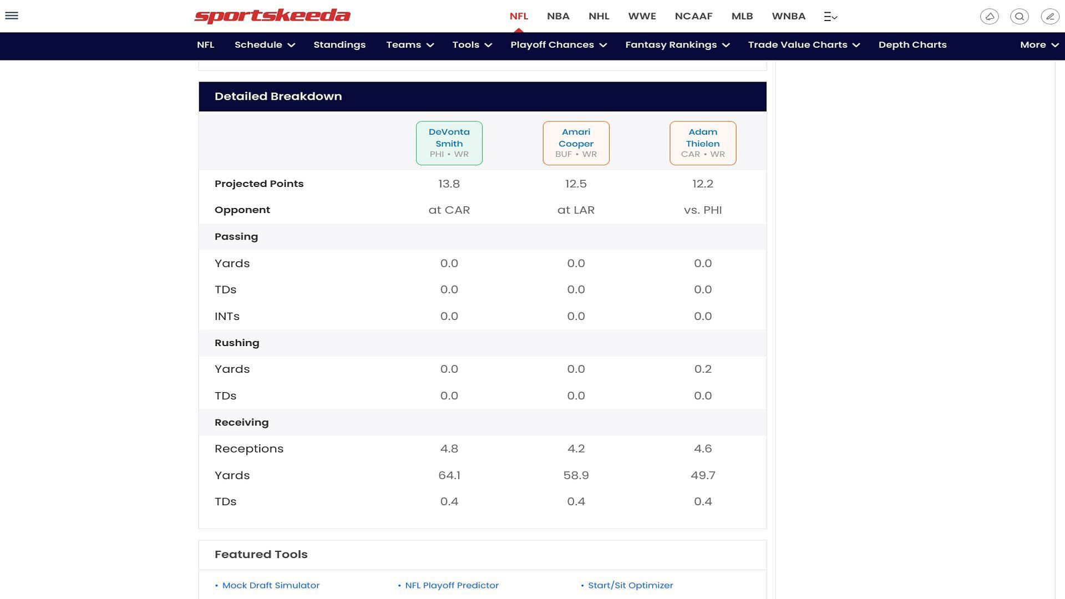Click the 'at LAR' opponent cell

click(576, 210)
